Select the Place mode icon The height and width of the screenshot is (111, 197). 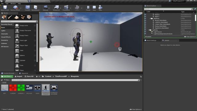[x=4, y=17]
